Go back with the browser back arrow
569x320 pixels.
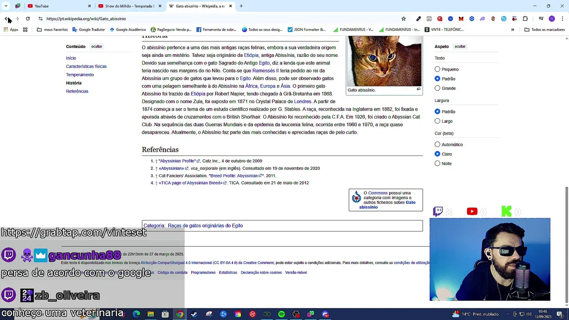pos(7,19)
